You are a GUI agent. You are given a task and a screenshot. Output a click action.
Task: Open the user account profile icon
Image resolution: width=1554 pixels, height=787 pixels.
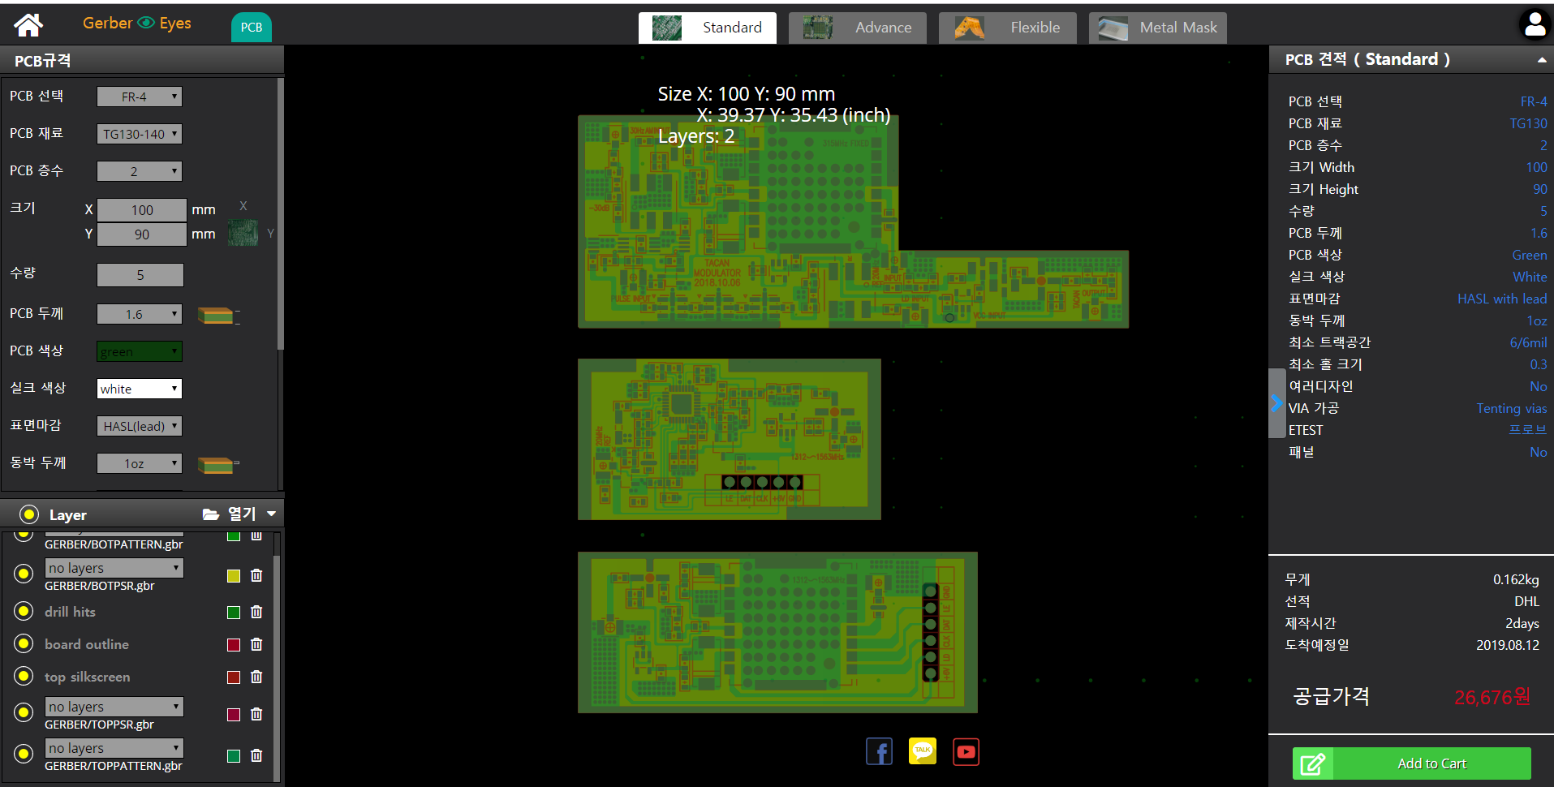point(1534,24)
